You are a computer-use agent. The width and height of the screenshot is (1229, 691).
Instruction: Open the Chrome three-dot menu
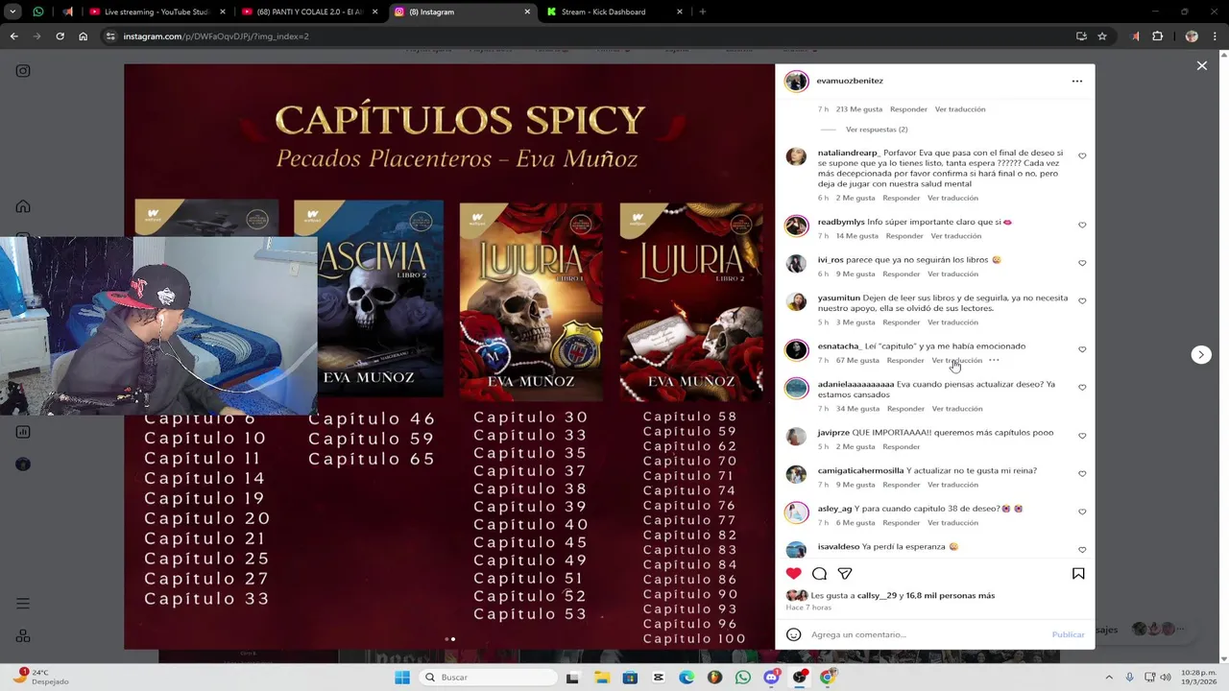[1215, 36]
